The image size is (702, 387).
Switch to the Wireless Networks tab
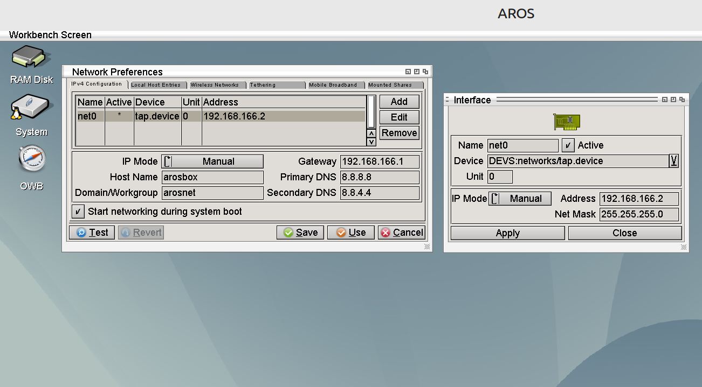pyautogui.click(x=217, y=85)
